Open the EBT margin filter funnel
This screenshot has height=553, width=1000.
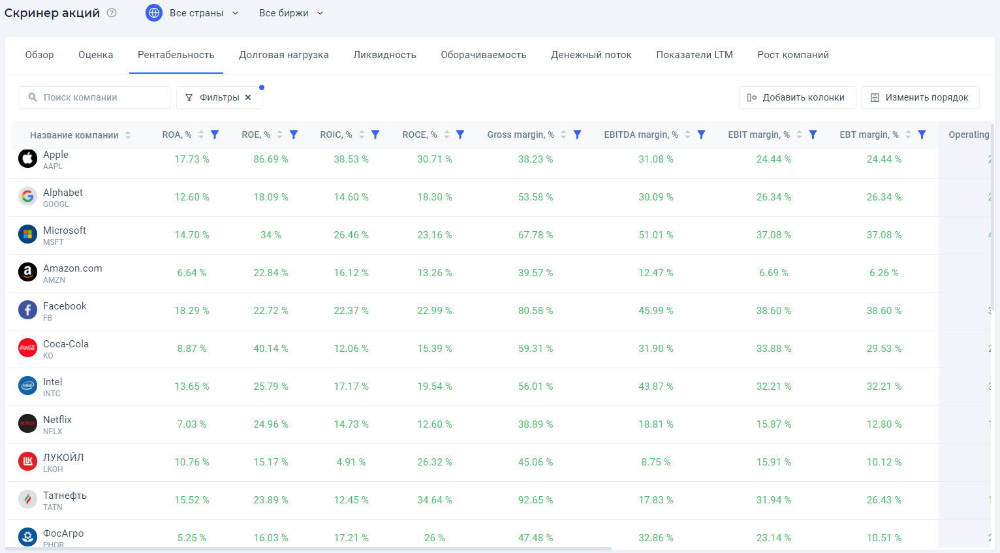pos(922,134)
